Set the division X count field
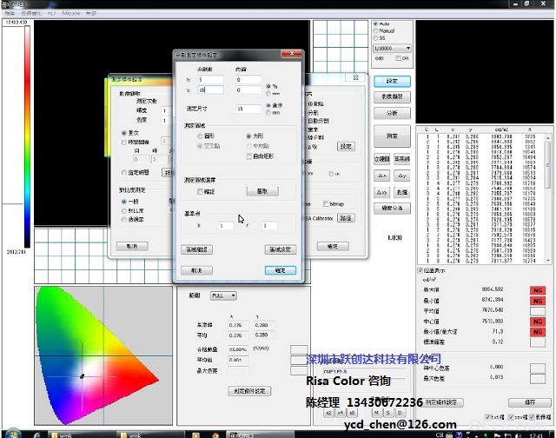Screen dimensions: 556x438 (210, 80)
